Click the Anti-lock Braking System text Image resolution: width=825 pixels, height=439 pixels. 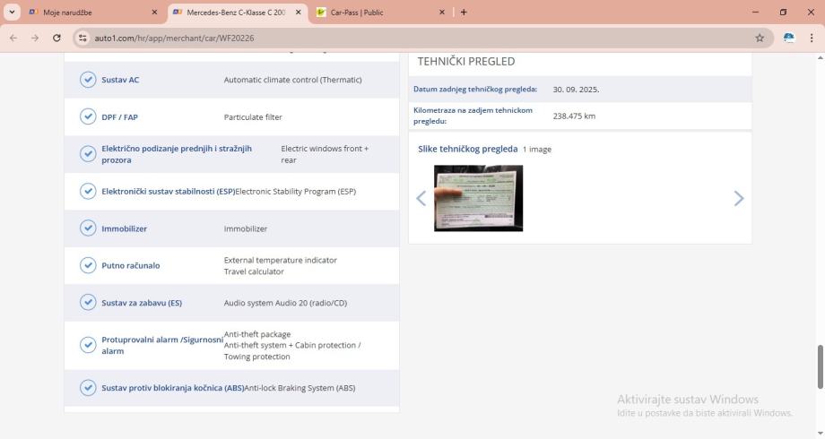point(300,388)
